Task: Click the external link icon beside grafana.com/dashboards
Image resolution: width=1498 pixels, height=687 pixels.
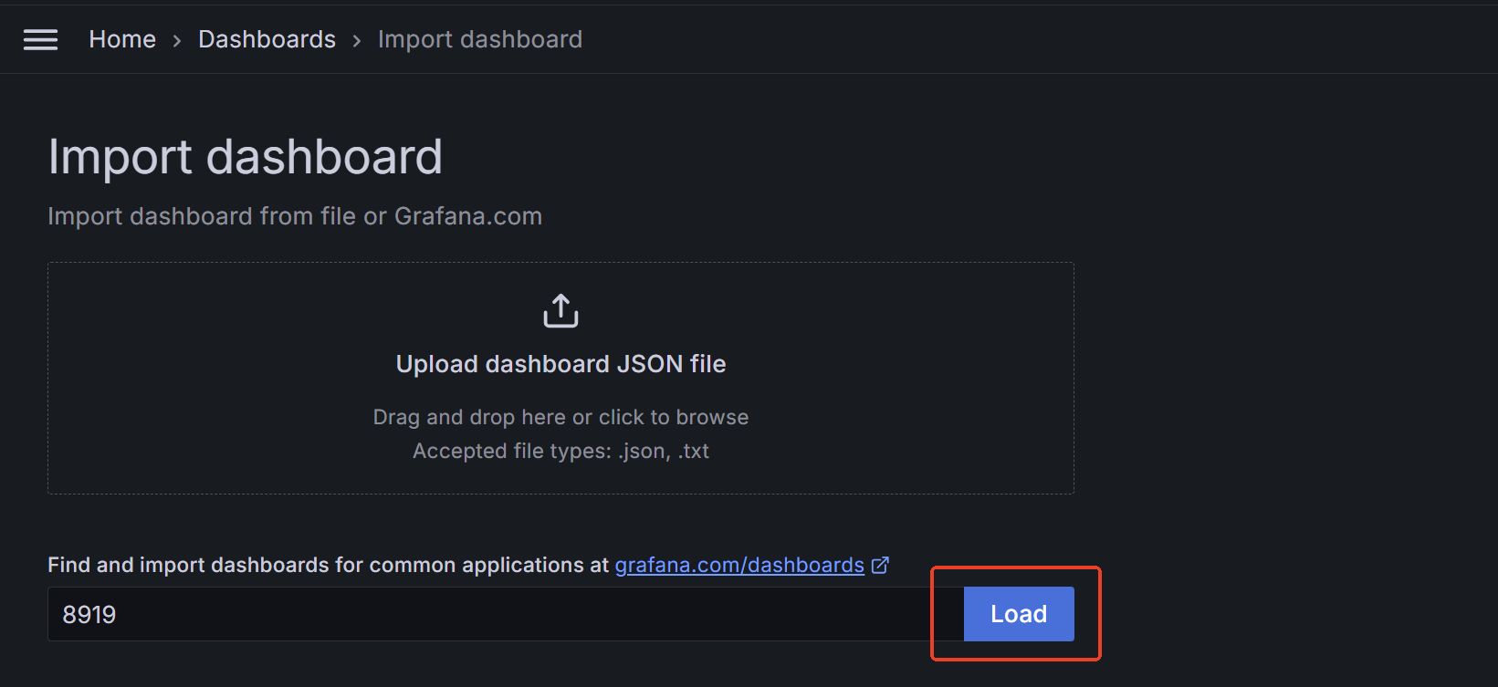Action: pos(880,566)
